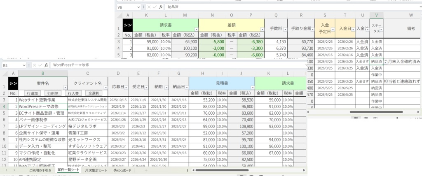Viewport: 422px width, 176px height.
Task: Click the enter checkmark icon in front window formula bar
Action: 40,65
